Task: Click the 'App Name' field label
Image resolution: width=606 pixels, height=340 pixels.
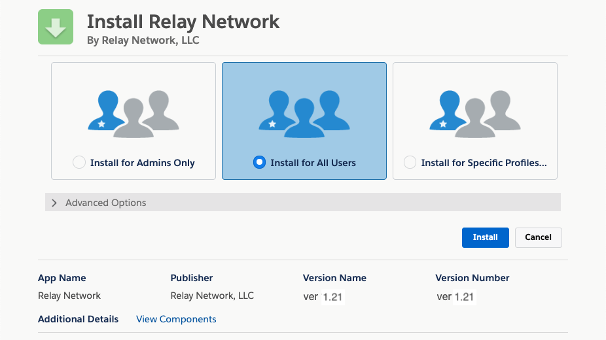Action: (62, 278)
